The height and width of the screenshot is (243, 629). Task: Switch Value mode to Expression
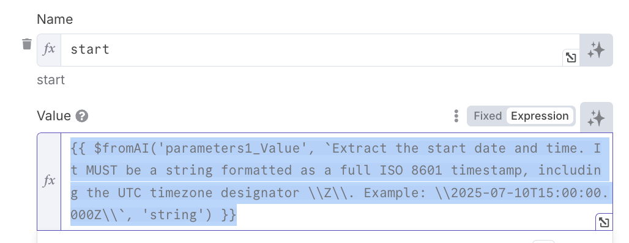pyautogui.click(x=540, y=116)
